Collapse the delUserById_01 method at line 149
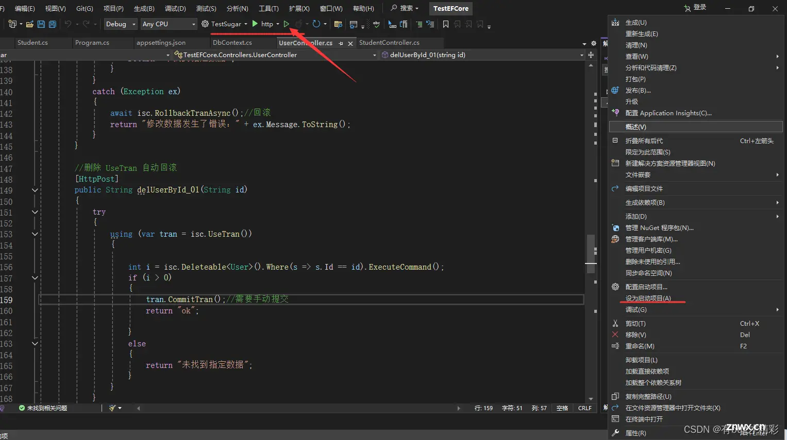The height and width of the screenshot is (440, 787). click(35, 190)
